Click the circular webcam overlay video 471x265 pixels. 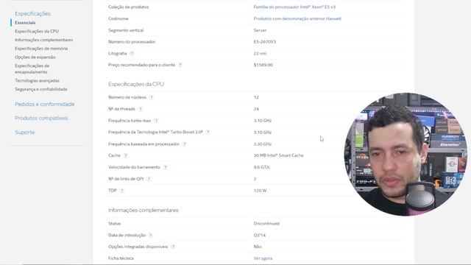tap(406, 155)
